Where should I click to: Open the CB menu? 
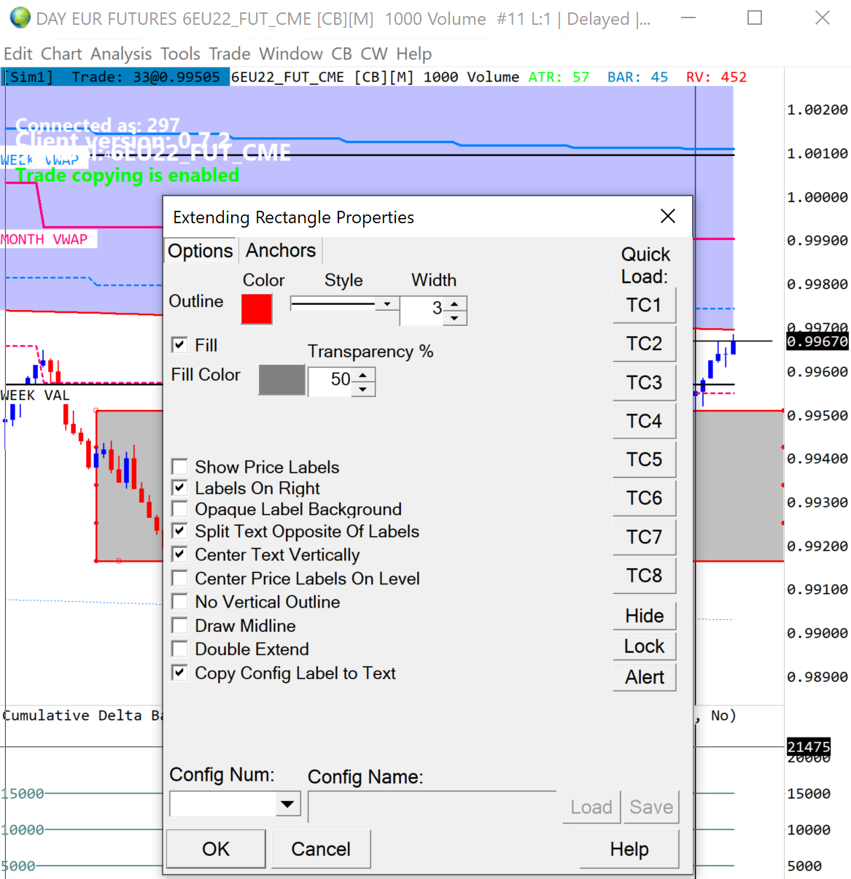(341, 54)
